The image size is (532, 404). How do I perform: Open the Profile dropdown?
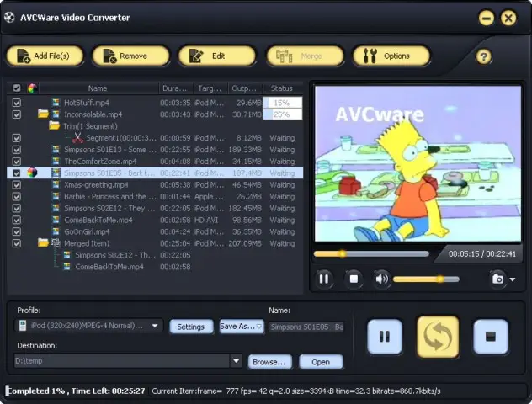(x=155, y=326)
